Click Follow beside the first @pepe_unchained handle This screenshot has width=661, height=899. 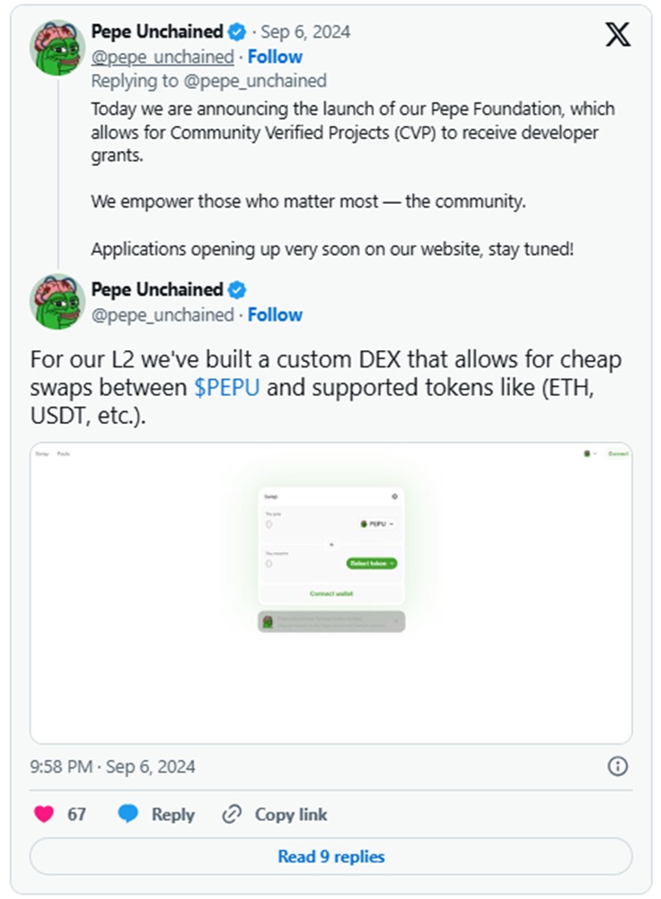[275, 57]
